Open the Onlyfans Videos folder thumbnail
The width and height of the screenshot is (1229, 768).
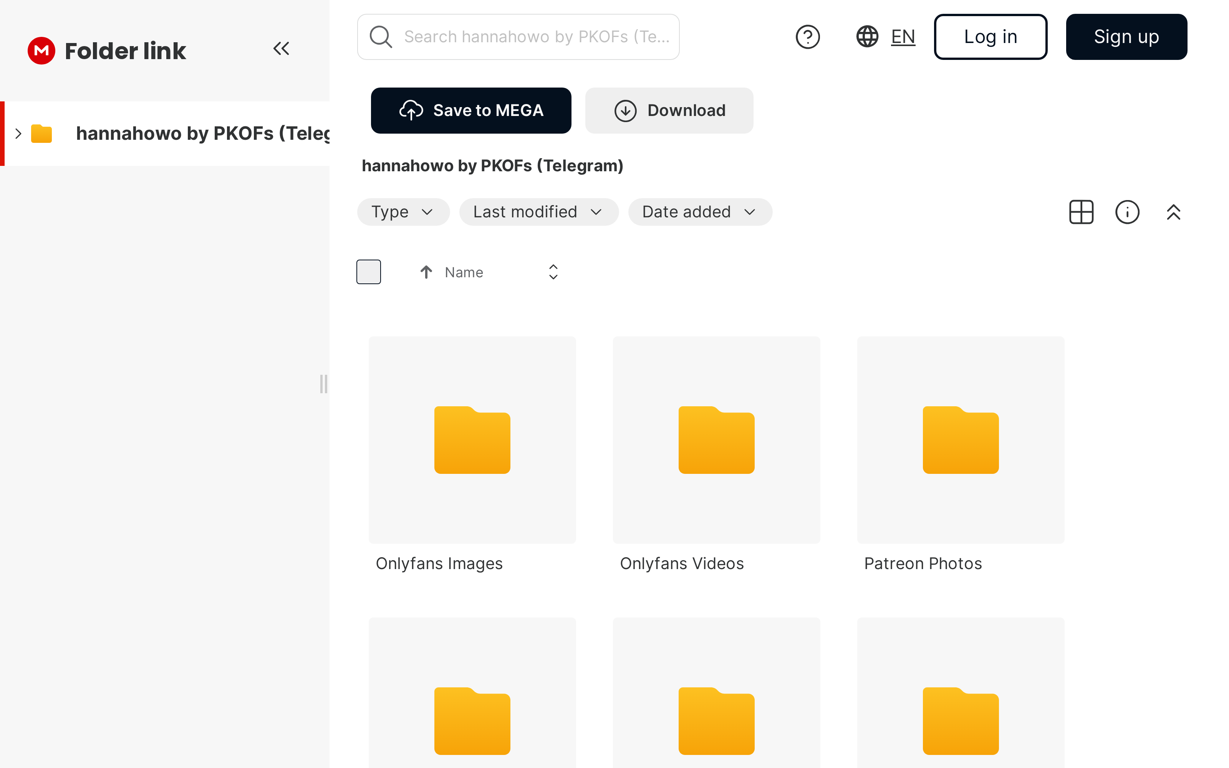pyautogui.click(x=716, y=439)
